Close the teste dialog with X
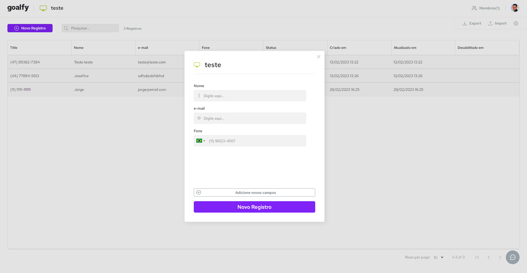 318,57
